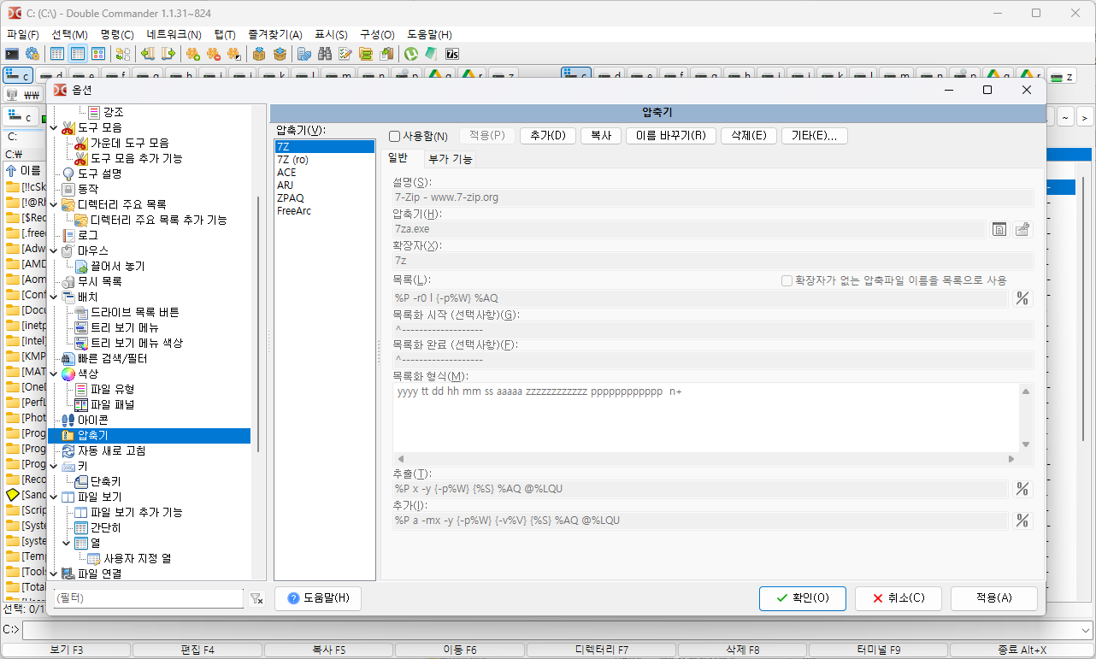Collapse the 배치 tree node

click(x=55, y=297)
